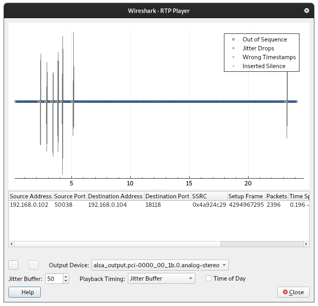
Task: Sort by Packets column header
Action: pyautogui.click(x=276, y=196)
